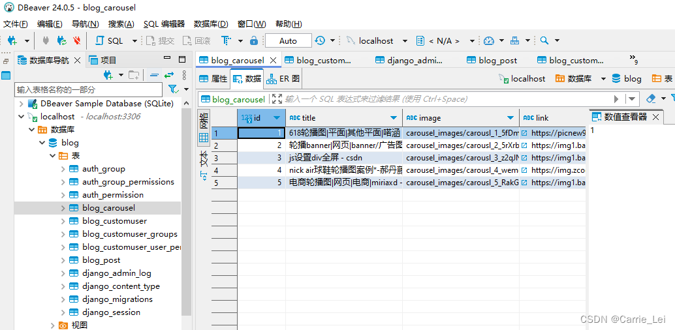Close the 数值查看器 panel
Viewport: 675px width, 330px height.
655,117
